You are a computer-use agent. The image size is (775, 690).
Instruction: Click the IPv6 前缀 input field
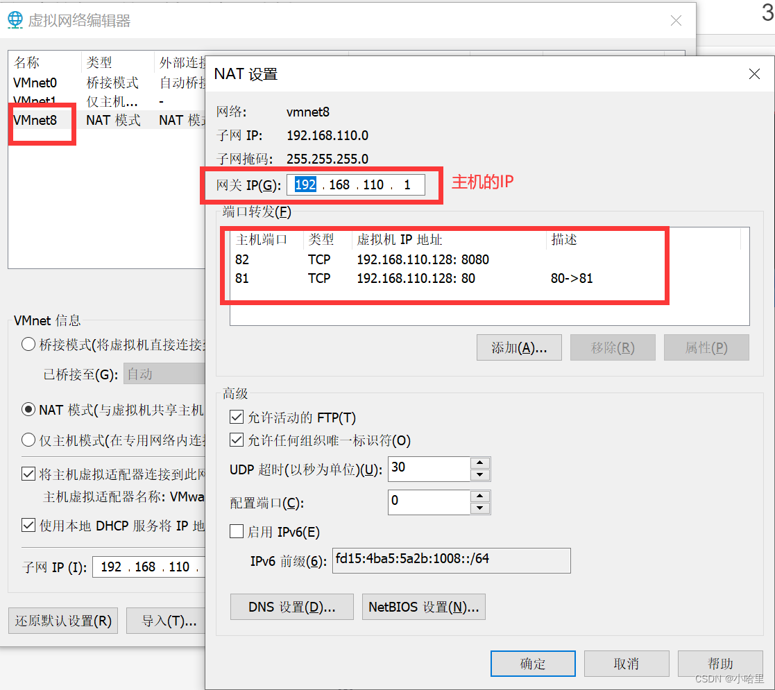point(451,560)
